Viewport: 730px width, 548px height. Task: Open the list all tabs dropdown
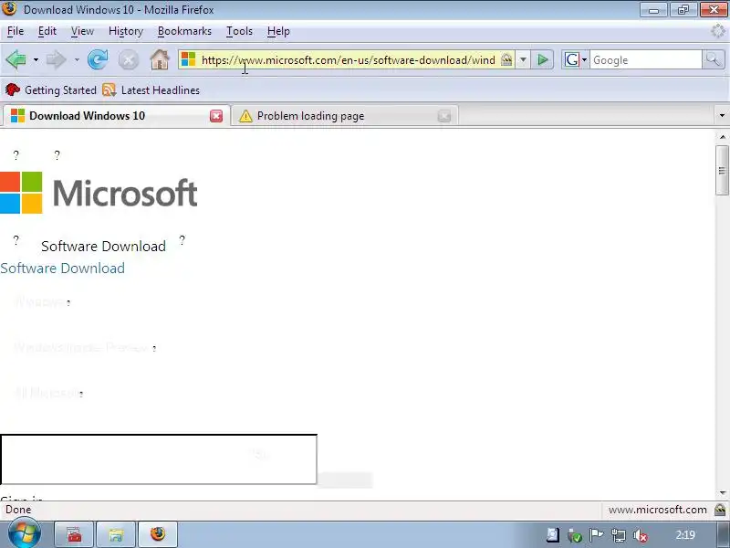(x=722, y=115)
